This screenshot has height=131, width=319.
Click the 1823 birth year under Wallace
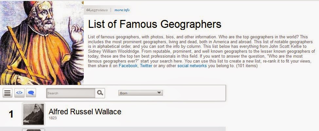53,118
